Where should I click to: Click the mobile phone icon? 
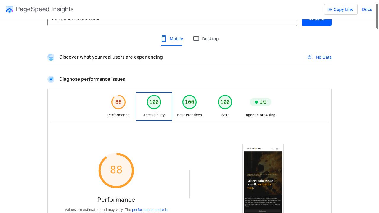164,39
